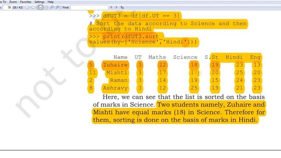Select the fit single page icon
The height and width of the screenshot is (158, 281).
[x=46, y=7]
